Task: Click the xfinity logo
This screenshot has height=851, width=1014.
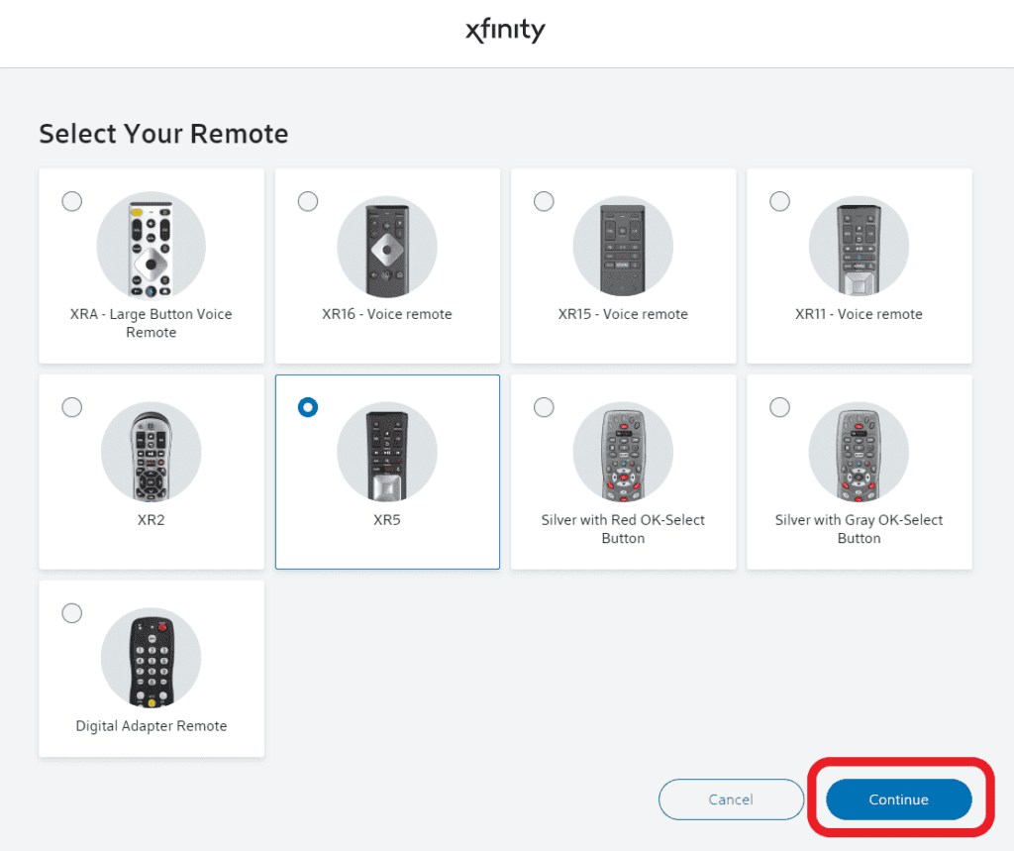Action: point(505,31)
